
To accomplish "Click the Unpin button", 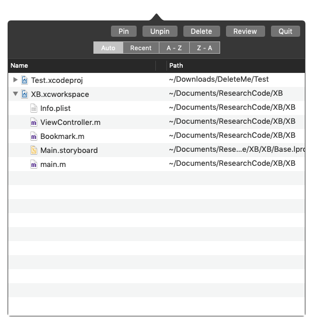I will point(160,31).
